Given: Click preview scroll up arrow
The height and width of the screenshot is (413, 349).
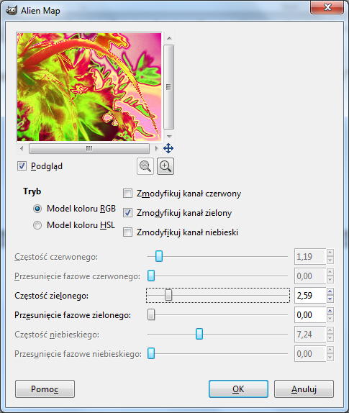Looking at the screenshot, I should pyautogui.click(x=169, y=38).
